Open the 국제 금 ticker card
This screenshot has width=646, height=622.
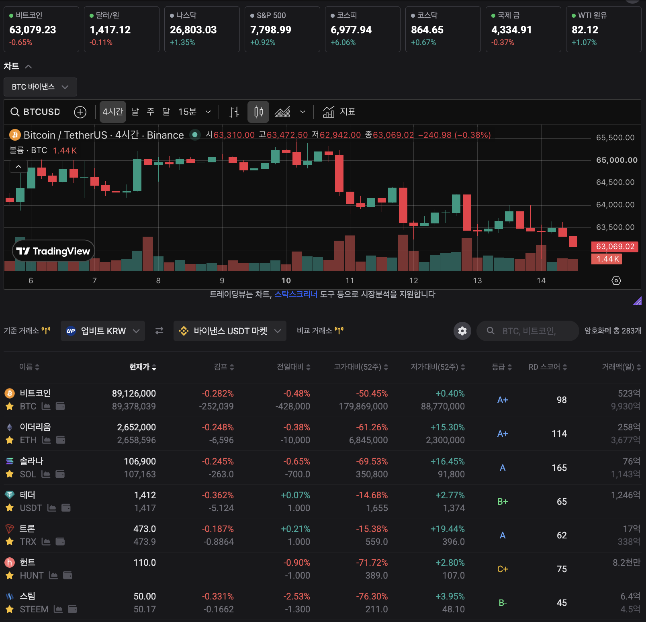[x=523, y=29]
